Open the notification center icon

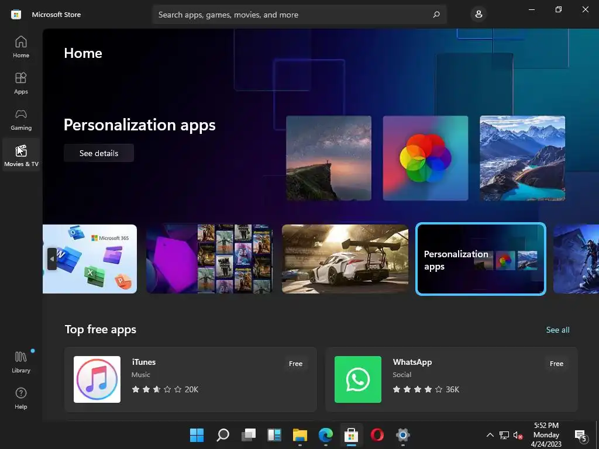tap(581, 435)
